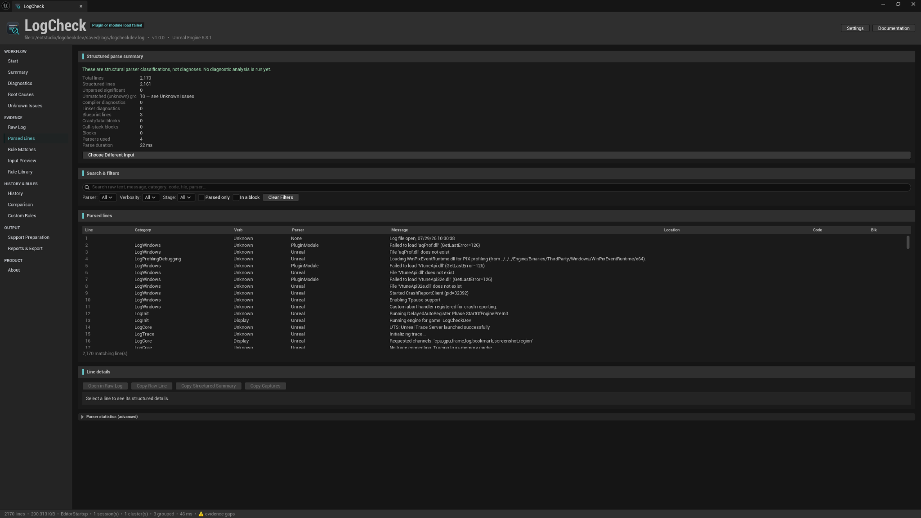
Task: Click the Clear Filters button
Action: (281, 197)
